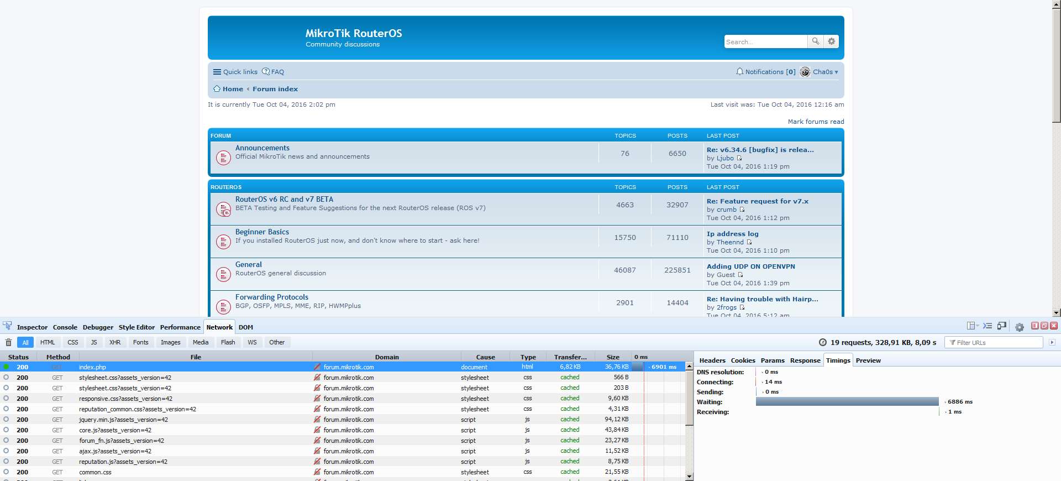Click the page vertical scrollbar thumb
The height and width of the screenshot is (481, 1061).
coord(1056,65)
